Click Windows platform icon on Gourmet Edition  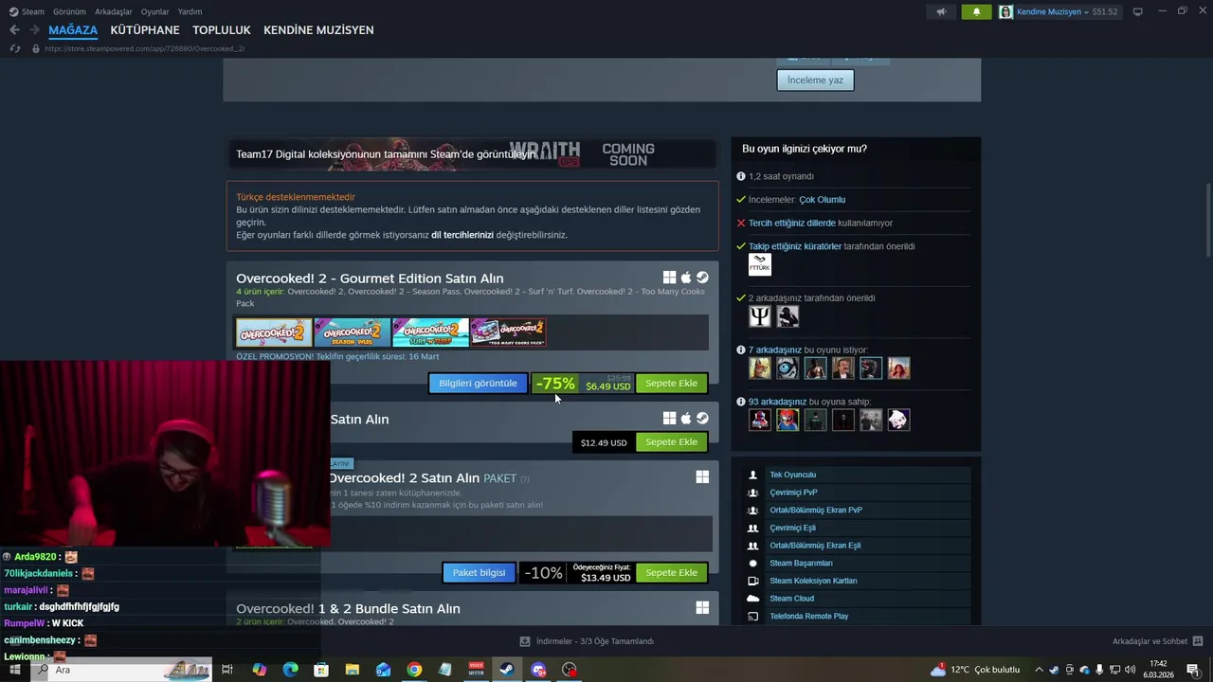pos(669,278)
